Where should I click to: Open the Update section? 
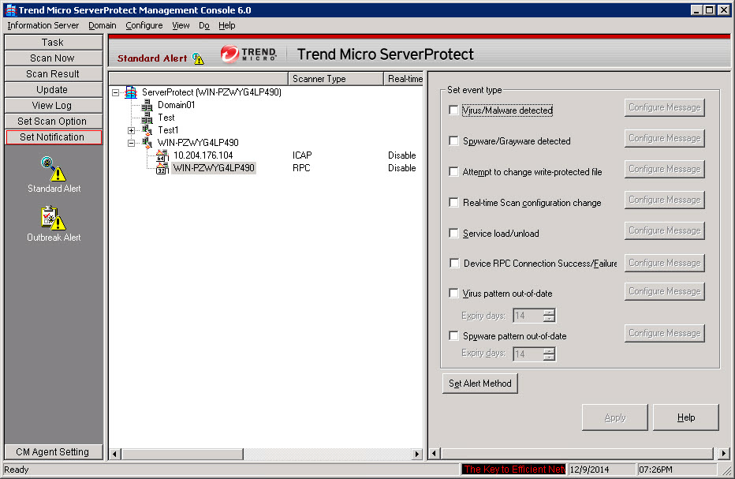pos(53,90)
